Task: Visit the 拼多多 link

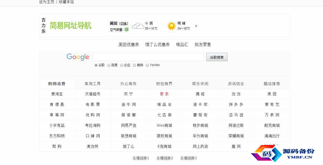Action: (x=236, y=105)
